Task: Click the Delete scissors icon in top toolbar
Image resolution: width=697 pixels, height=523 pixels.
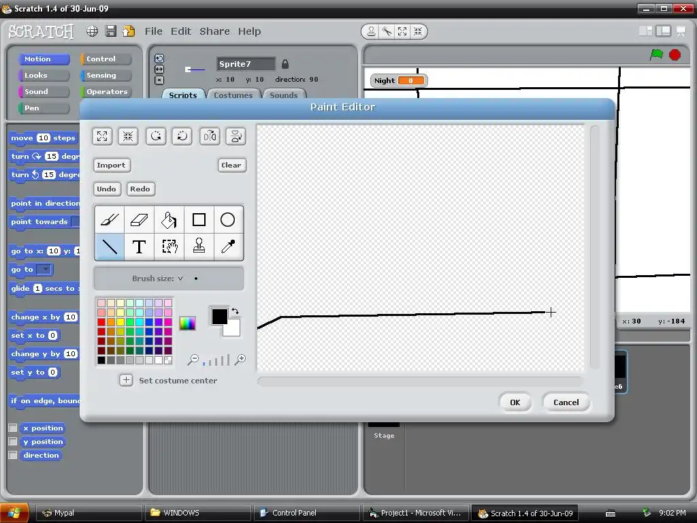Action: coord(387,31)
